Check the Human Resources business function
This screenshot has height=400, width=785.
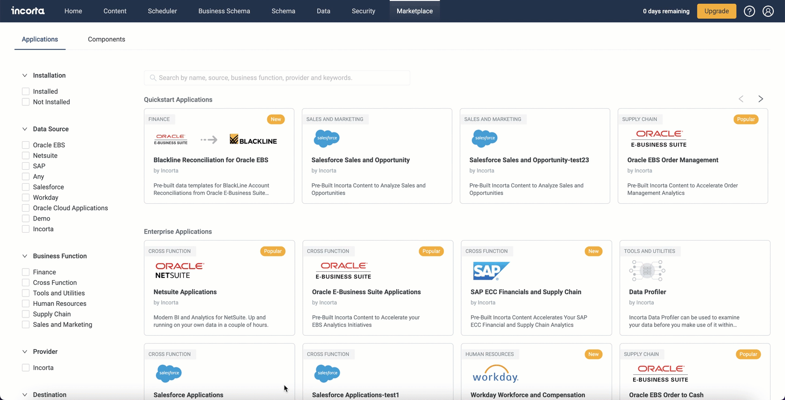coord(26,303)
